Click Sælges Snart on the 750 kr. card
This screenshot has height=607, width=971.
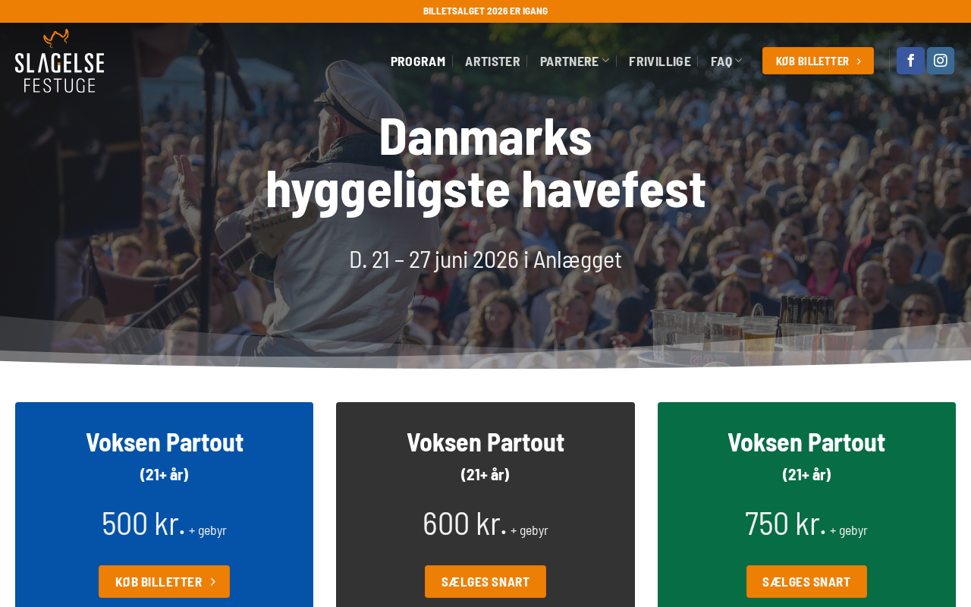[806, 581]
